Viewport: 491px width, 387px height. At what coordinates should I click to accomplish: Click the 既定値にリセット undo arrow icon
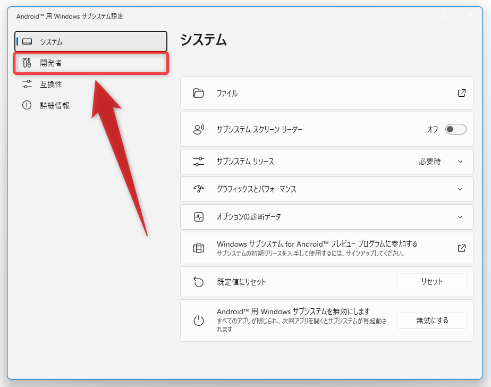click(x=199, y=282)
